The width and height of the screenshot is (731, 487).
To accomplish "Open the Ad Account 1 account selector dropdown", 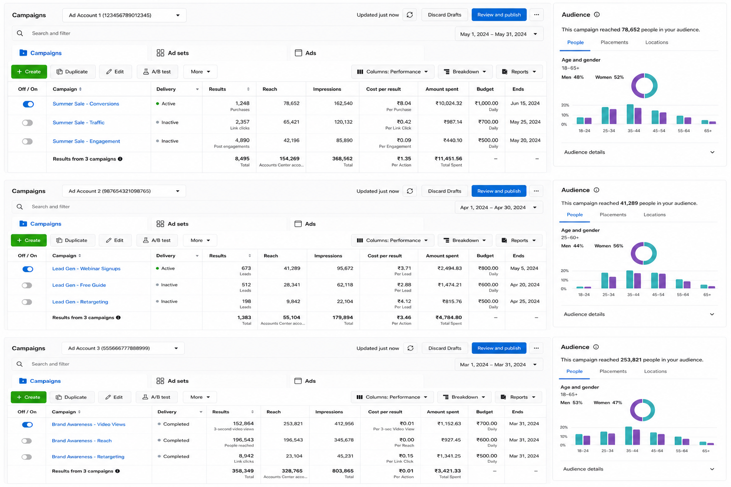I will coord(124,15).
